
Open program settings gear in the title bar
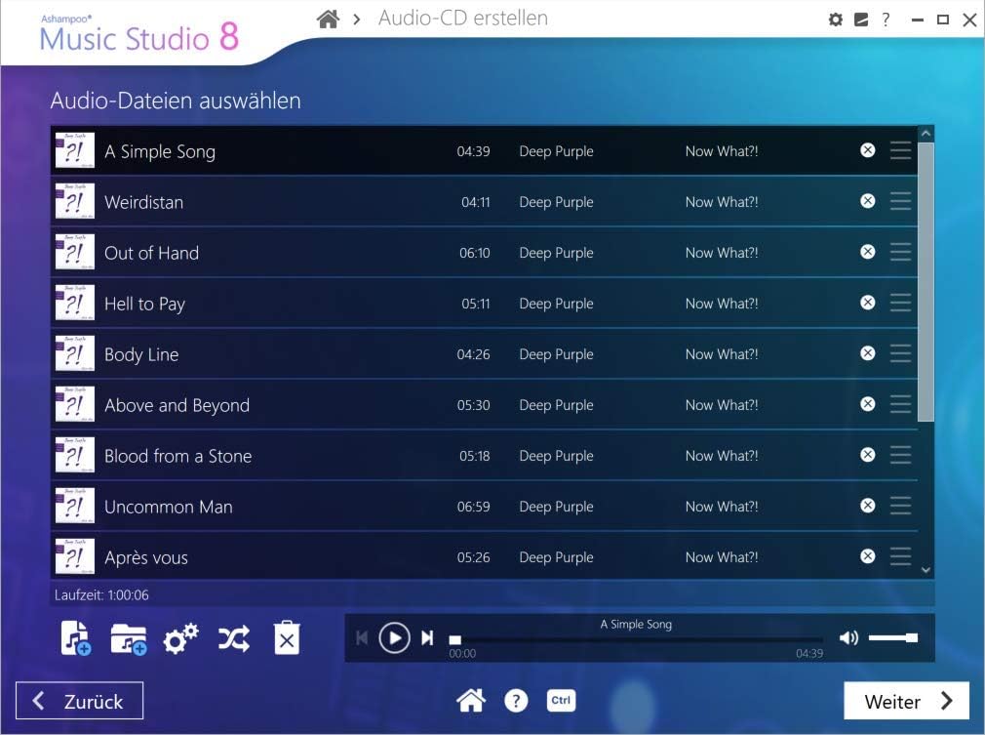835,19
